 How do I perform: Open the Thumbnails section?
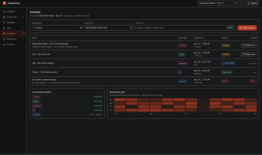[x=13, y=17]
